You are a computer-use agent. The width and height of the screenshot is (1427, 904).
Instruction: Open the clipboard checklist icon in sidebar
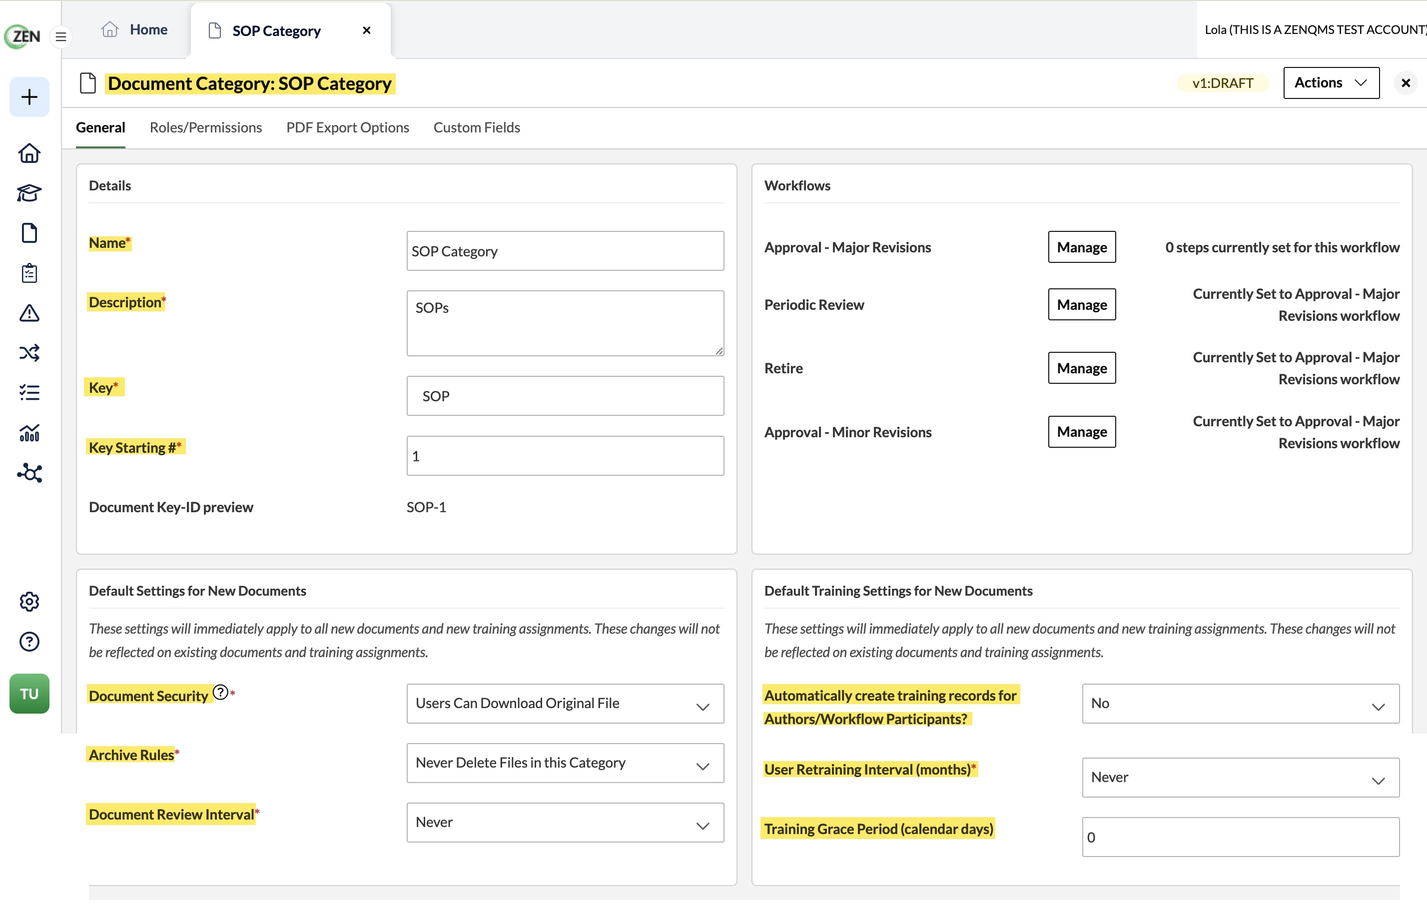(x=29, y=273)
